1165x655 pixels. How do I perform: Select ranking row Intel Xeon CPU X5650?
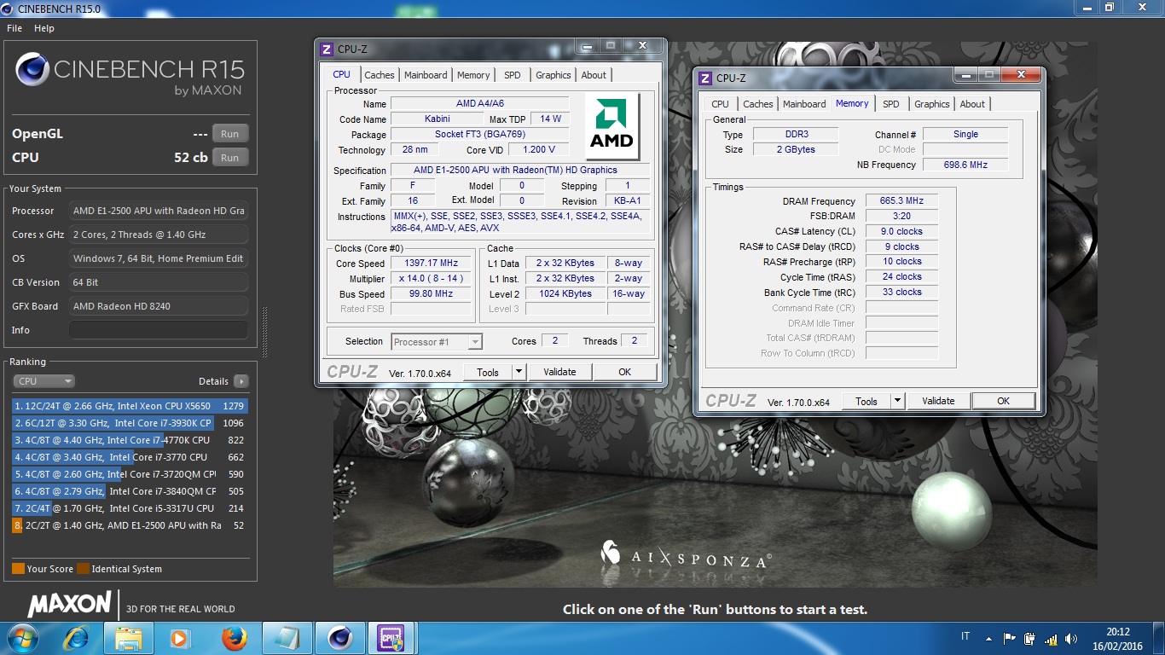tap(129, 406)
